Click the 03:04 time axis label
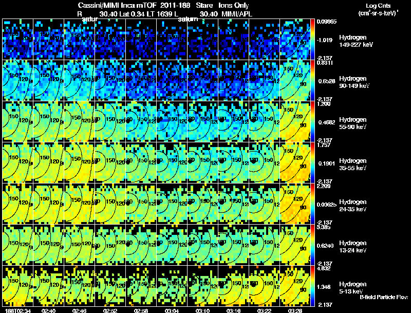 (x=172, y=310)
